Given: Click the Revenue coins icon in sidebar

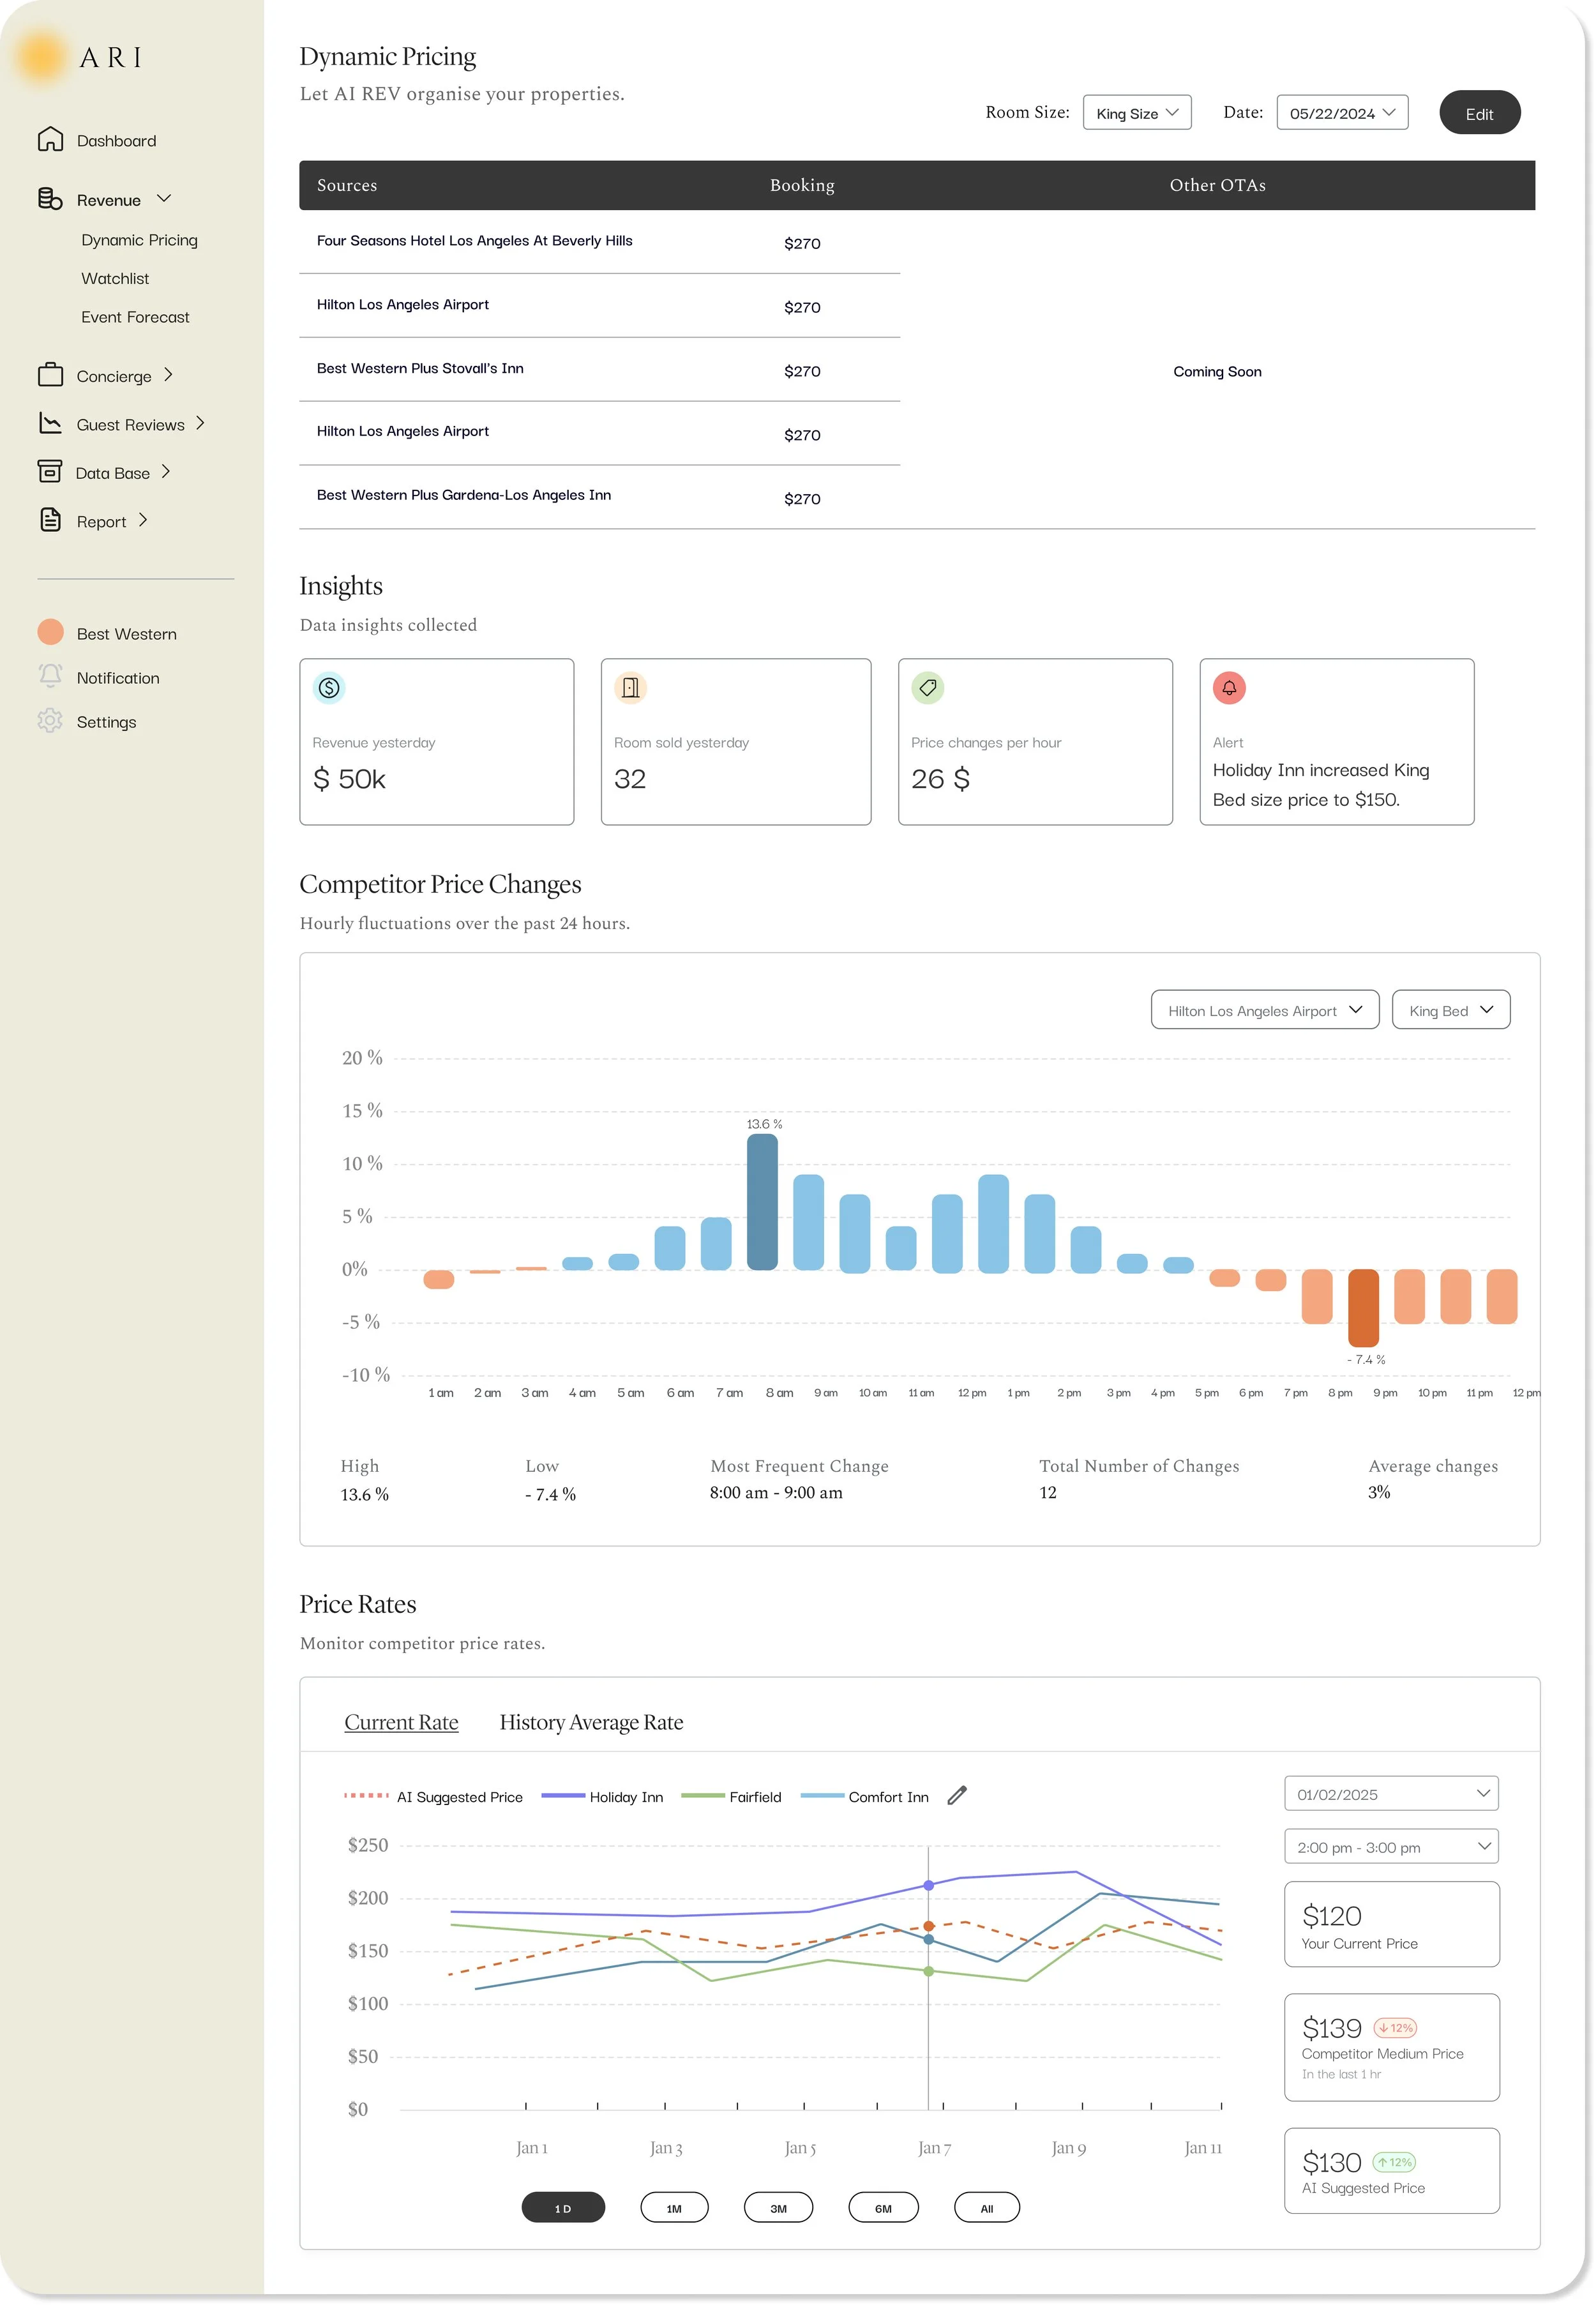Looking at the screenshot, I should click(50, 199).
